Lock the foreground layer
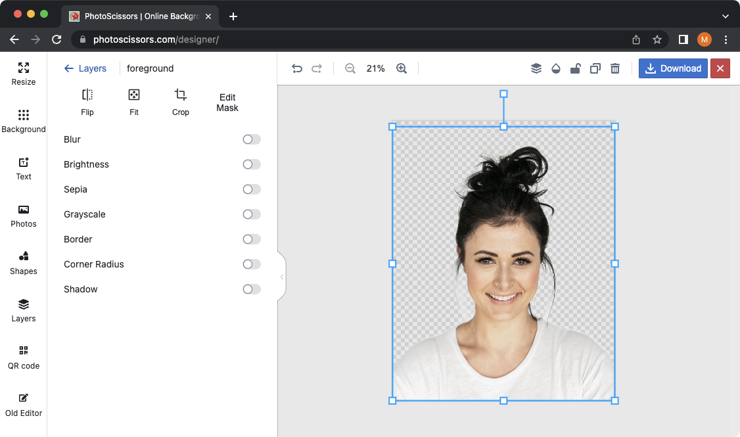Image resolution: width=740 pixels, height=437 pixels. coord(575,68)
